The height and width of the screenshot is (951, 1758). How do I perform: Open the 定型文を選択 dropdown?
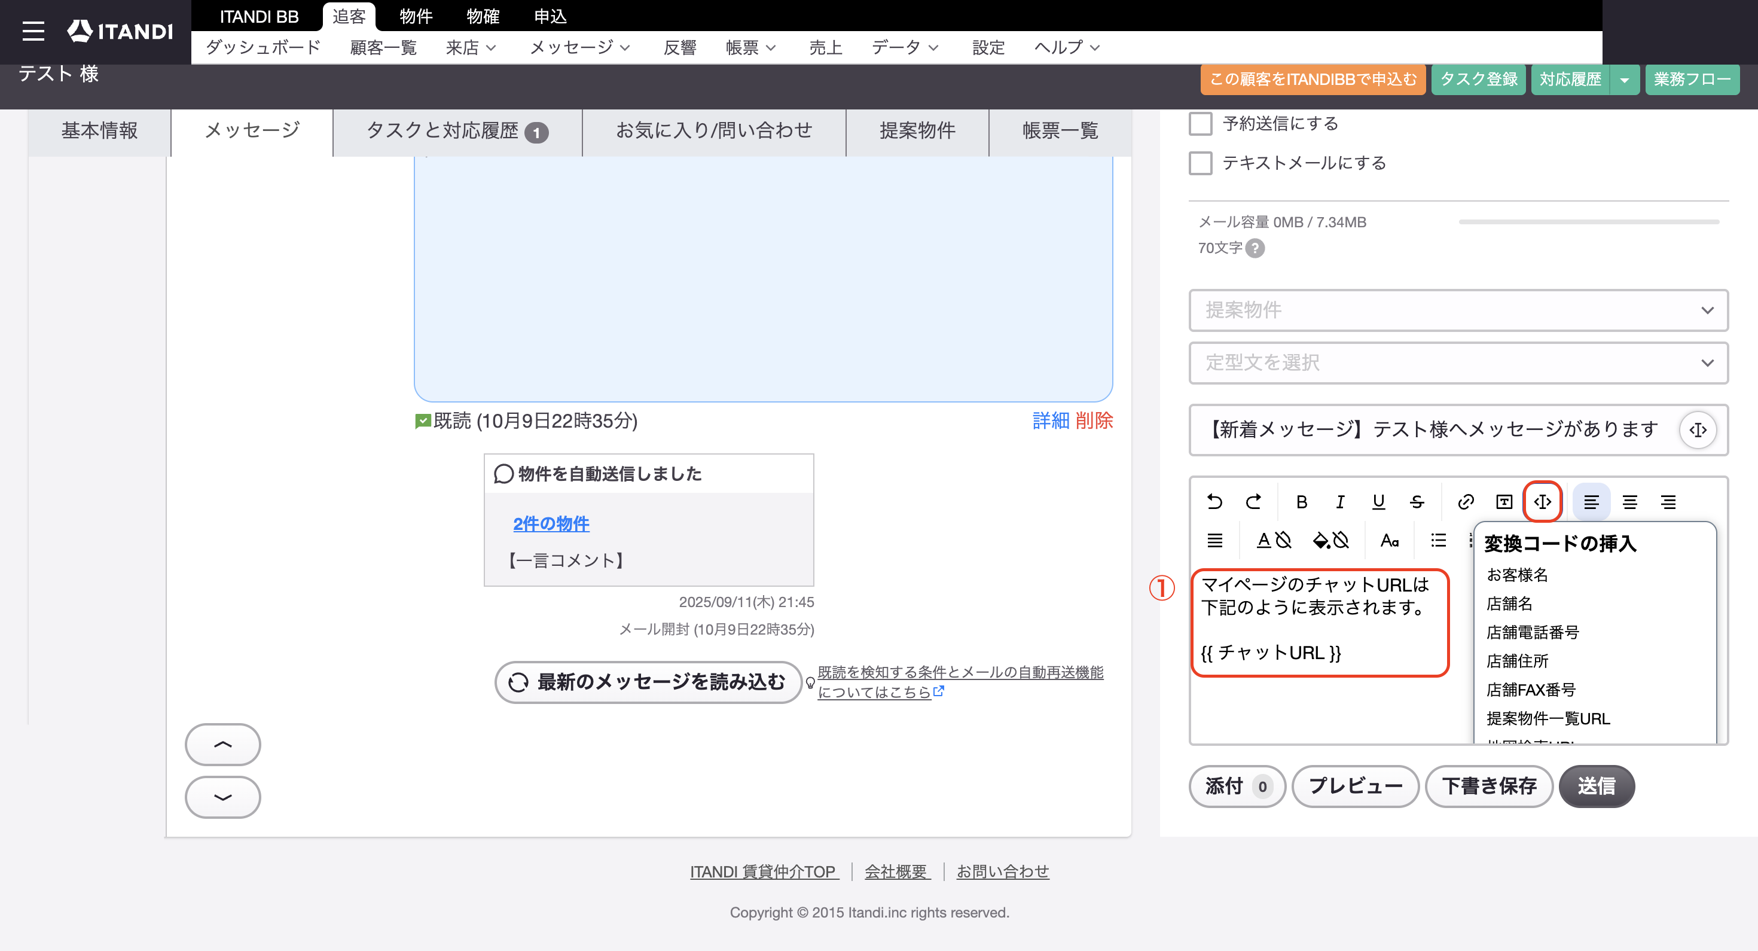click(x=1458, y=362)
